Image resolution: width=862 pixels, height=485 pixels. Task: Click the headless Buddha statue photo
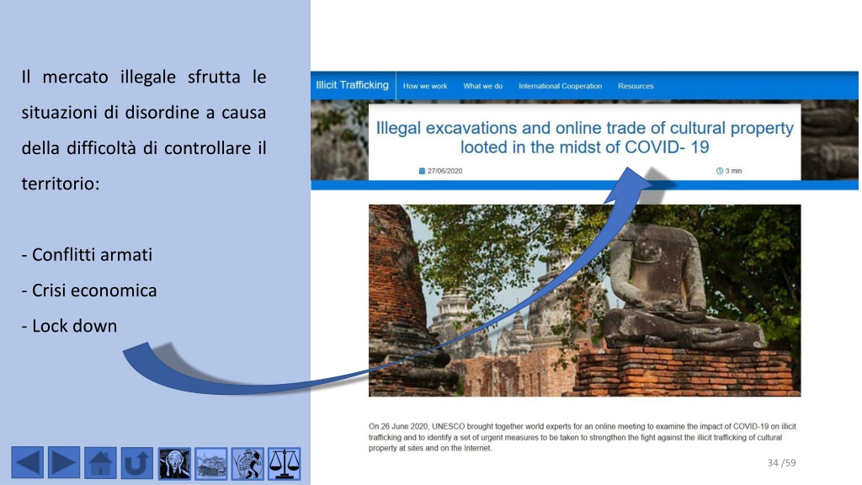click(584, 301)
